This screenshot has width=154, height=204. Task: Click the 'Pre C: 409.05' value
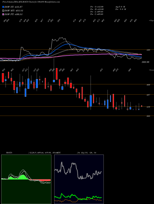pyautogui.click(x=97, y=14)
